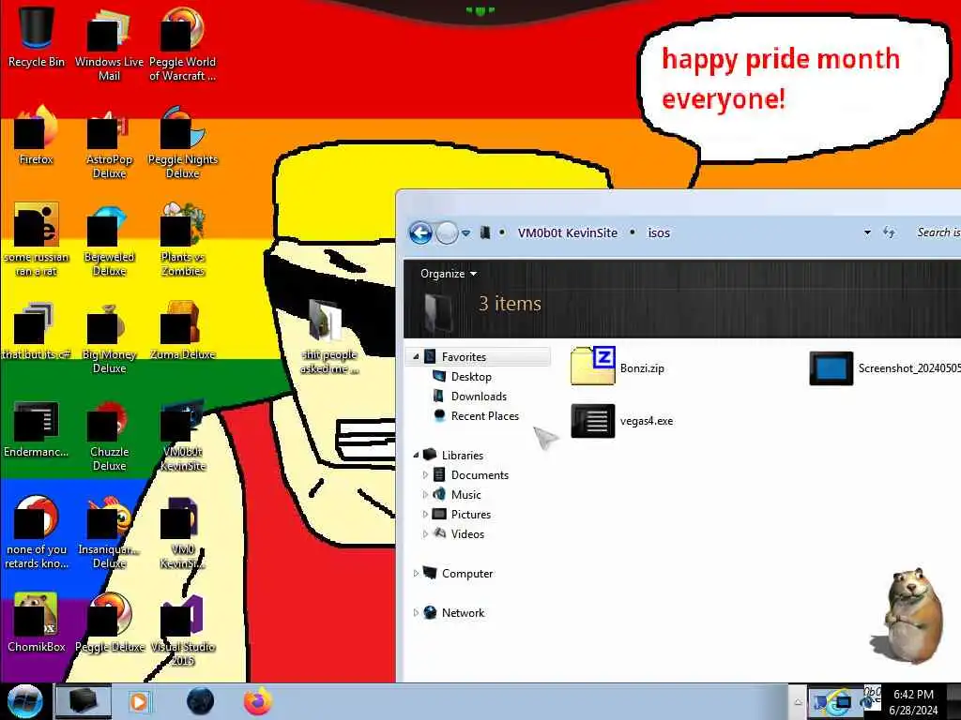The height and width of the screenshot is (720, 961).
Task: Select Libraries in navigation pane
Action: [462, 455]
